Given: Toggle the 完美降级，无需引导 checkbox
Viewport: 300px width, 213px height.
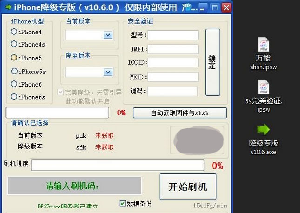Looking at the screenshot, I should point(60,92).
